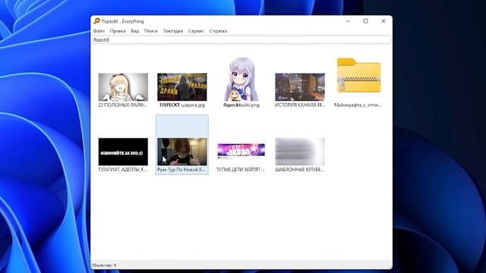
Task: Open the Сервис menu
Action: tap(196, 31)
